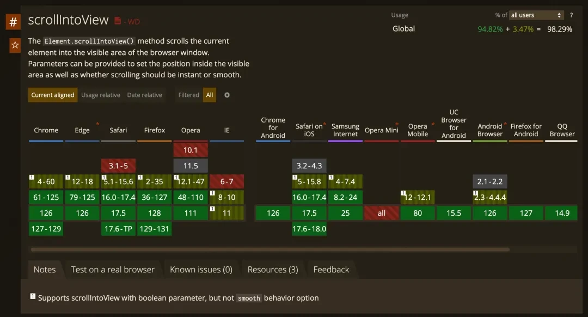
Task: Open the WD spec document icon
Action: pos(118,21)
